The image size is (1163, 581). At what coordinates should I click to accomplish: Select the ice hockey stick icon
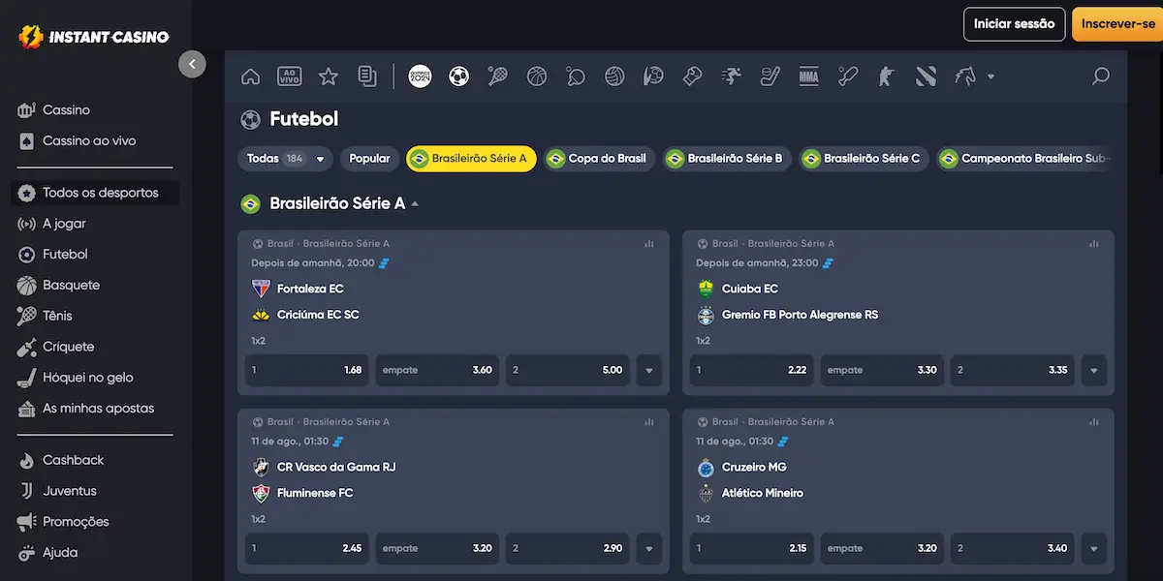tap(770, 76)
